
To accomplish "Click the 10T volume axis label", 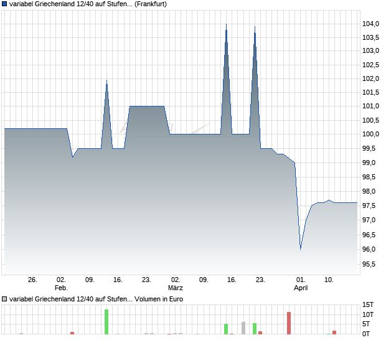I will tap(368, 314).
